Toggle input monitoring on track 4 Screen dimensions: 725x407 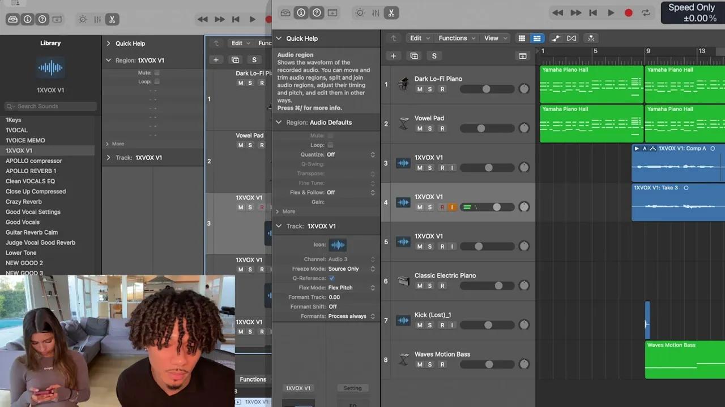pos(452,207)
